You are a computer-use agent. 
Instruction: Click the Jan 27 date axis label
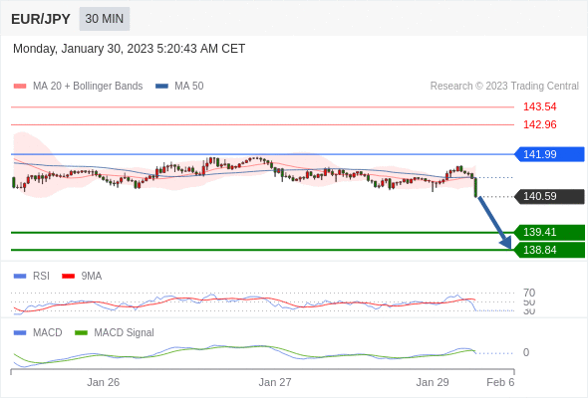point(275,382)
